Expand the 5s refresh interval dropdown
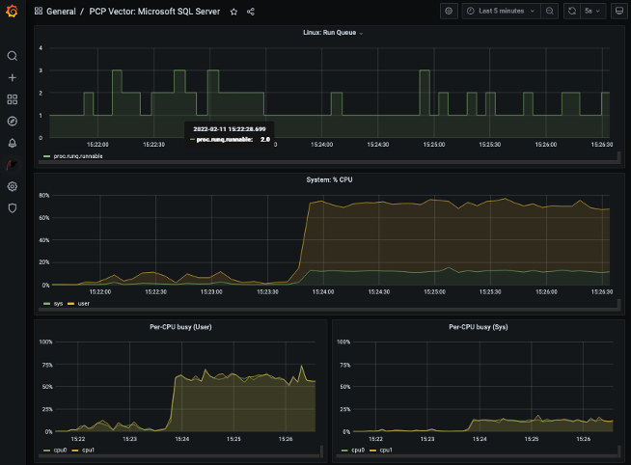 coord(593,12)
